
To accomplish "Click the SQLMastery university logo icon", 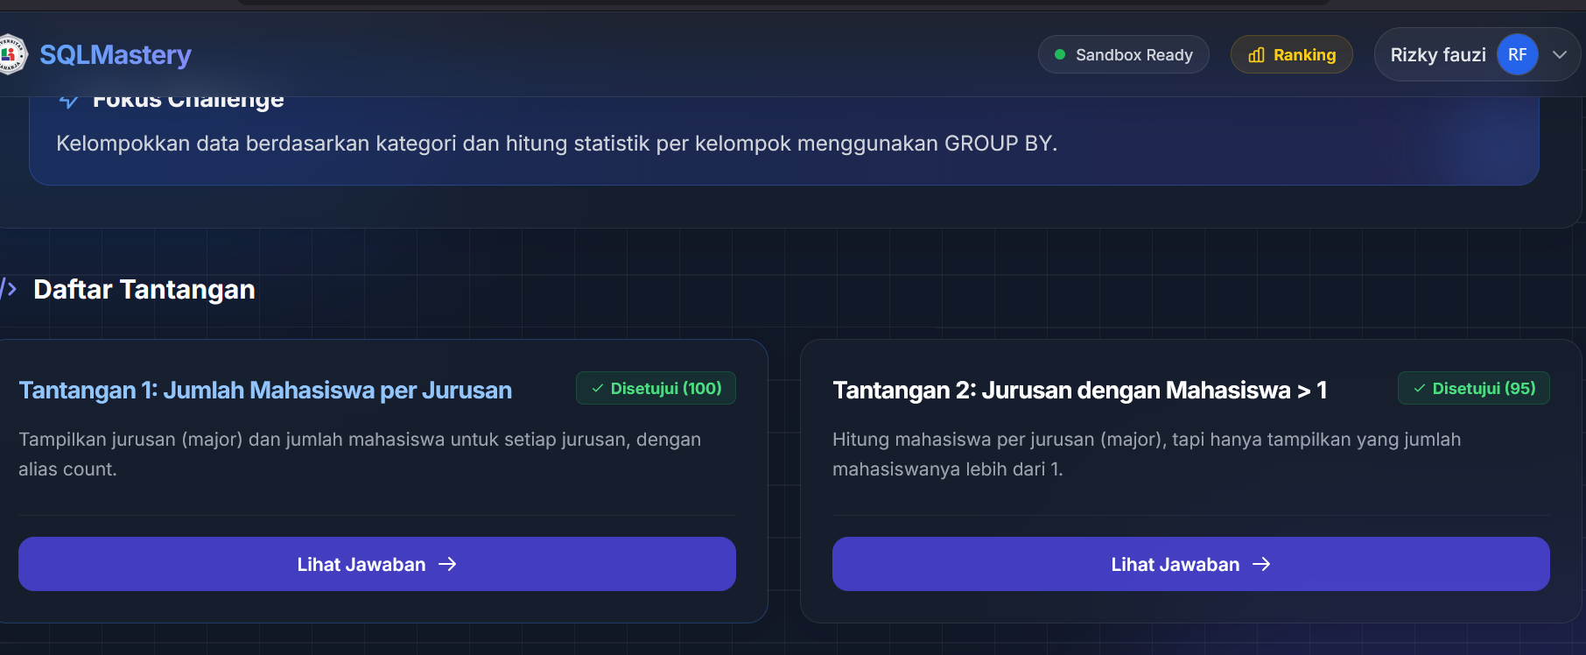I will (x=11, y=54).
